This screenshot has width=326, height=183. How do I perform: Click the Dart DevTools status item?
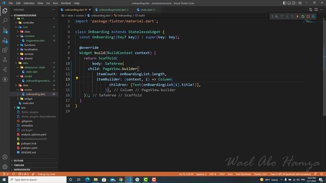[243, 174]
